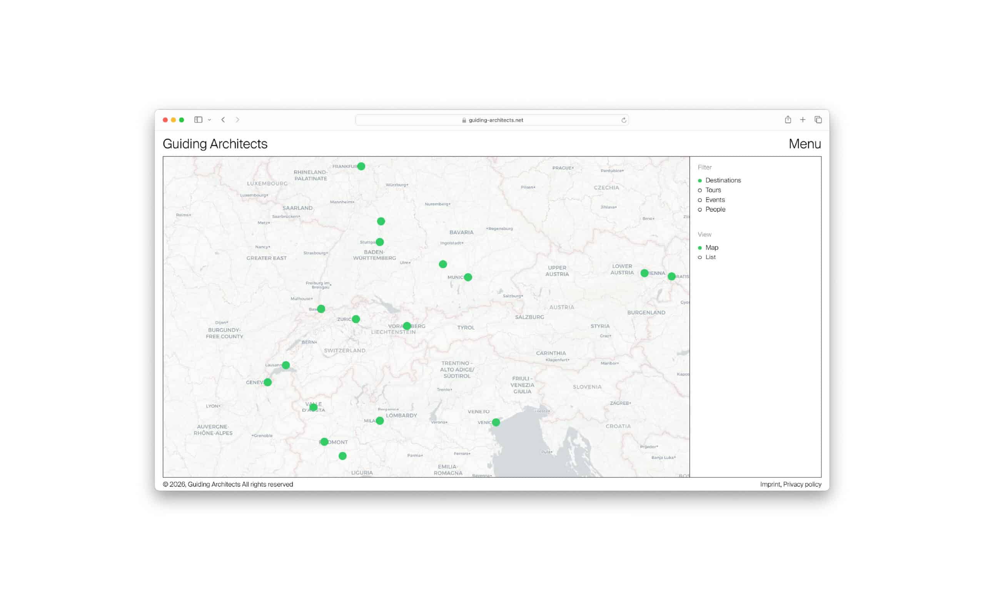Switch the view to List

[x=710, y=257]
